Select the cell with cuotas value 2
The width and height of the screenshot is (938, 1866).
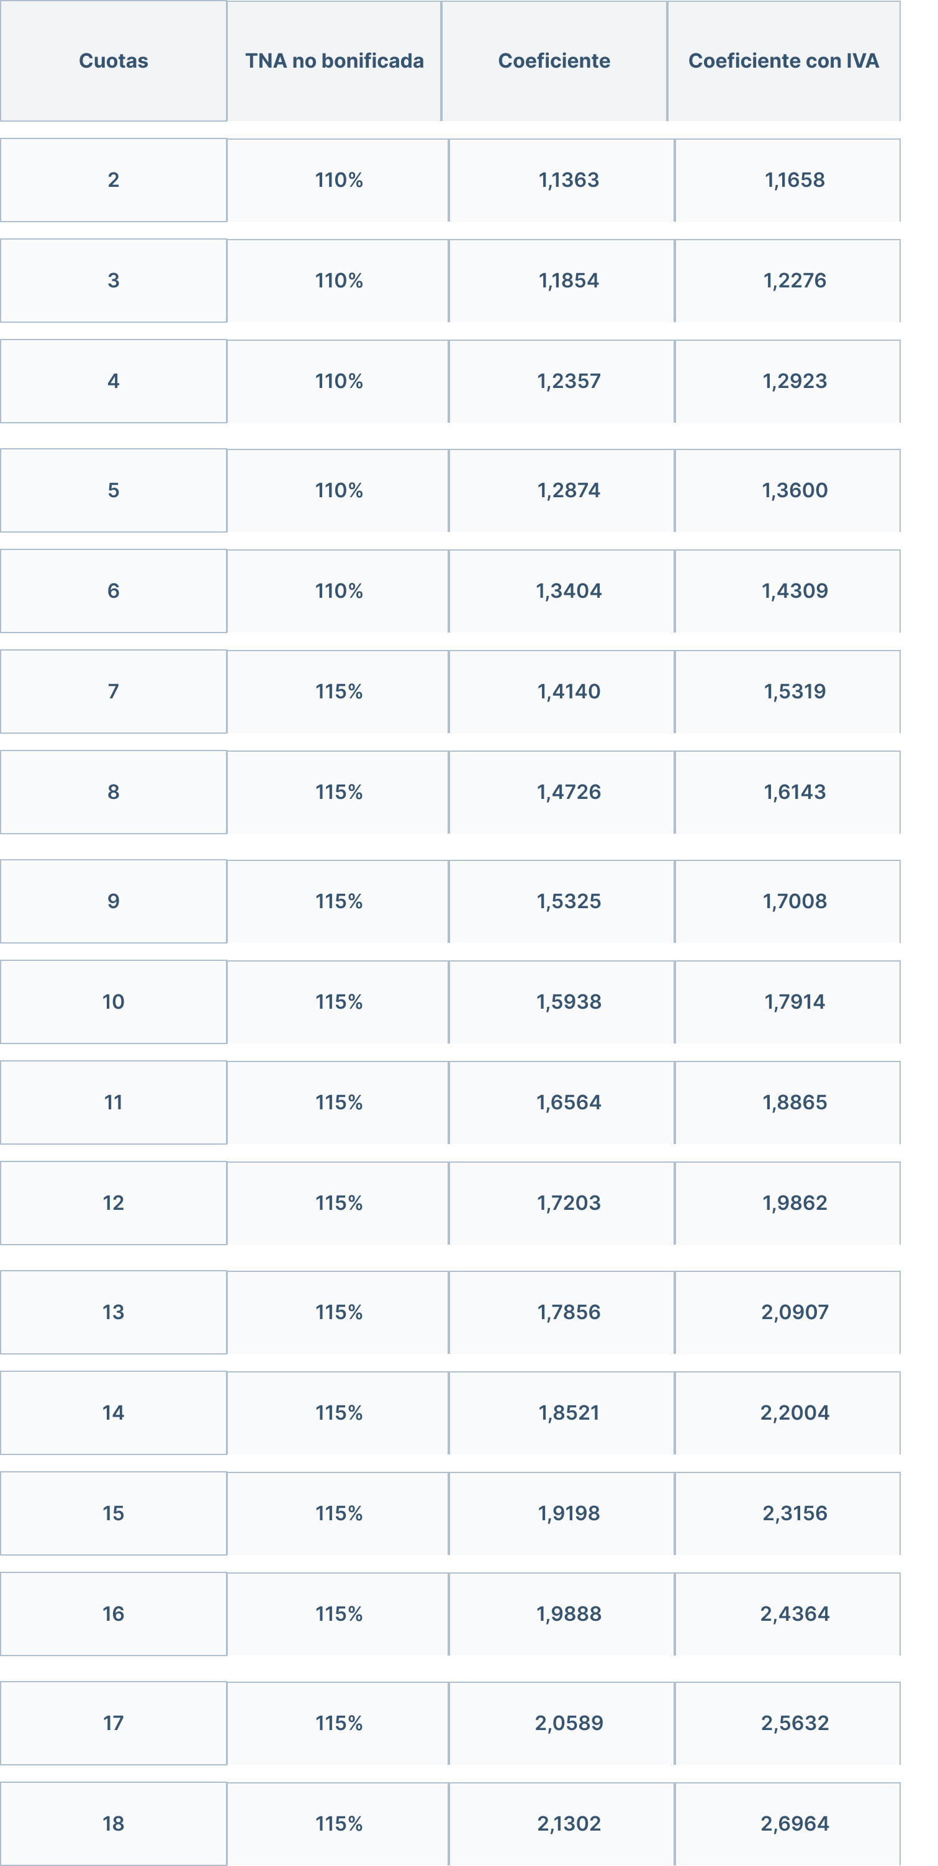pos(113,179)
